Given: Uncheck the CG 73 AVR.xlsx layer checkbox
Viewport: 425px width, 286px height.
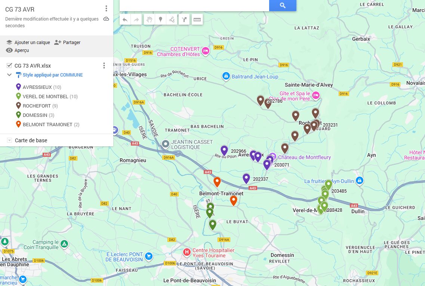Looking at the screenshot, I should point(9,66).
